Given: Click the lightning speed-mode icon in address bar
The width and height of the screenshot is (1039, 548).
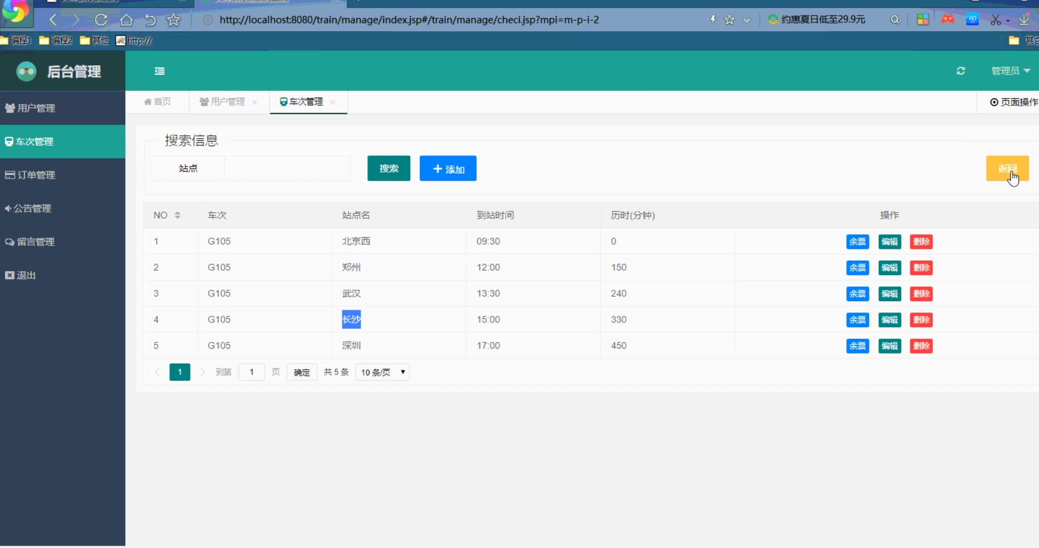Looking at the screenshot, I should click(x=713, y=19).
